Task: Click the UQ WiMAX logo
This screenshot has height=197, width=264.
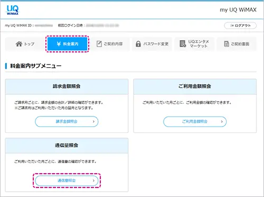Action: point(13,10)
